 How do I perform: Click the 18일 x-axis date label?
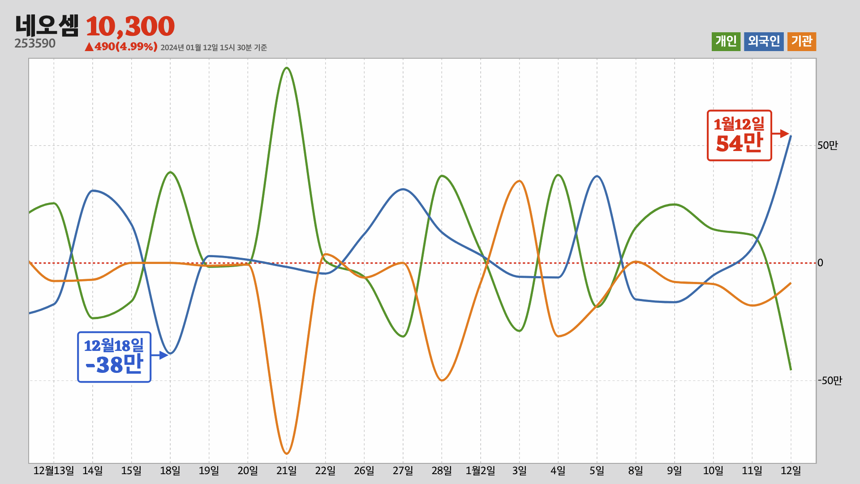[x=170, y=471]
